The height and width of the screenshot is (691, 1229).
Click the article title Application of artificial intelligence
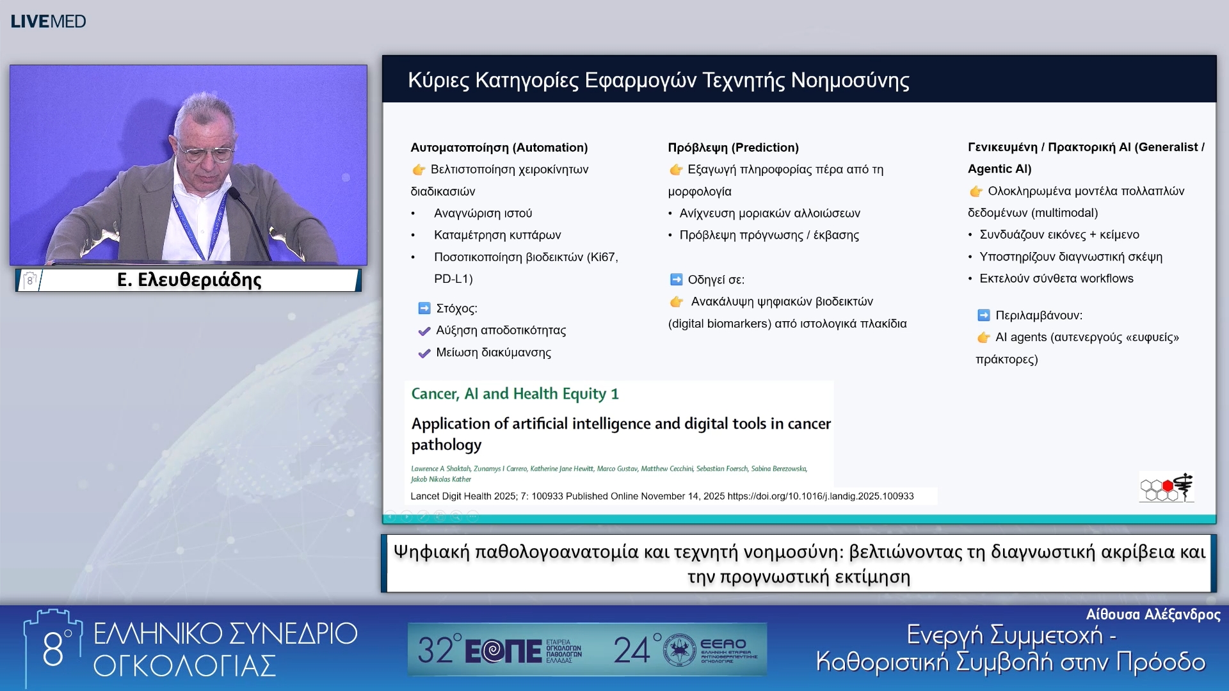[x=621, y=434]
